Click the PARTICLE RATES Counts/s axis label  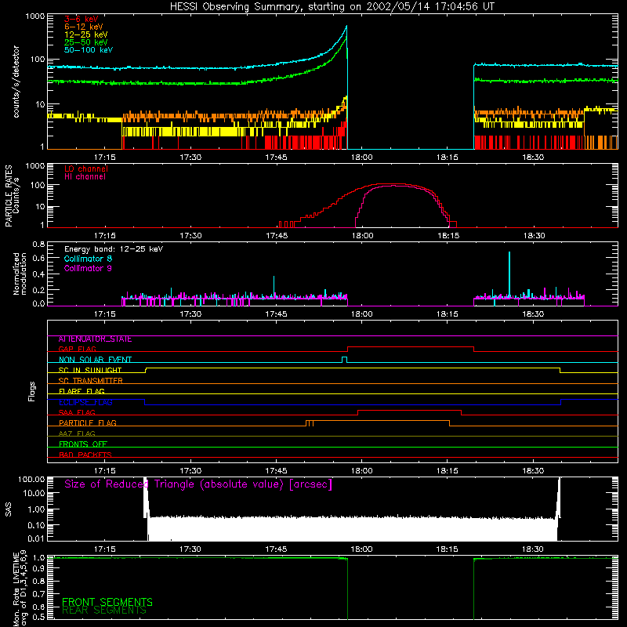coord(12,196)
